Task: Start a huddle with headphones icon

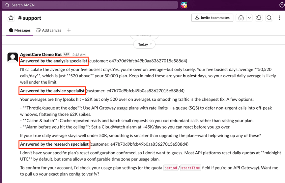Action: [241, 18]
